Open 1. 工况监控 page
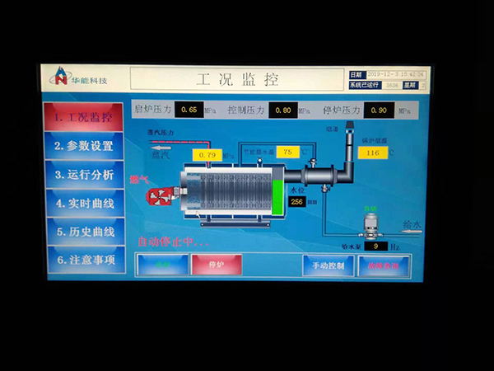 click(x=83, y=117)
